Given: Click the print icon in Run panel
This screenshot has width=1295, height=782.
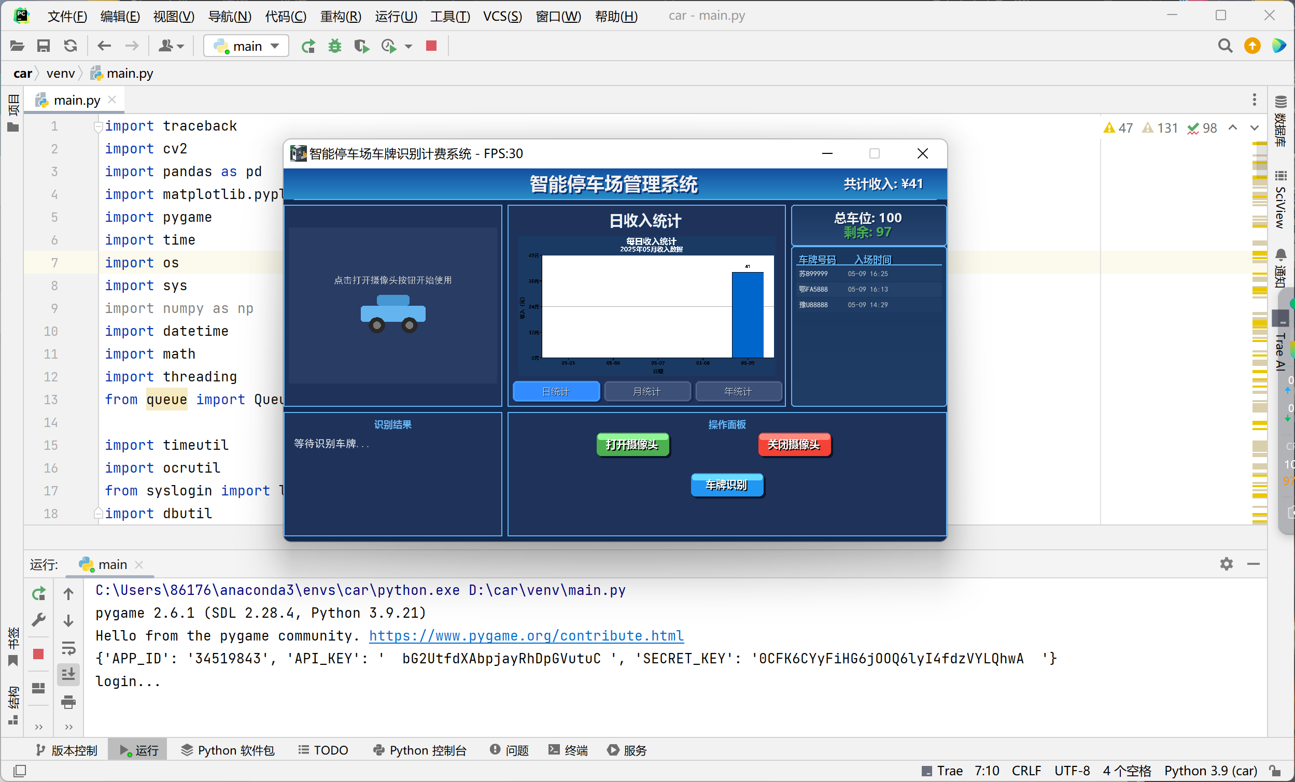Looking at the screenshot, I should tap(68, 702).
